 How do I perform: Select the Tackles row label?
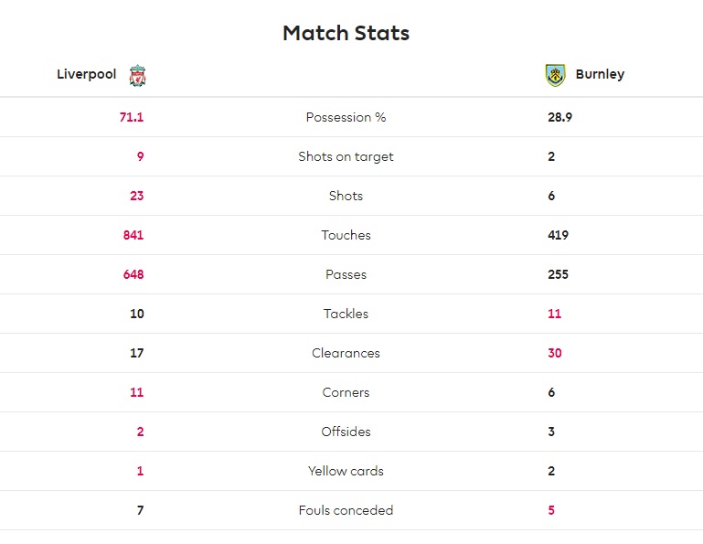346,314
